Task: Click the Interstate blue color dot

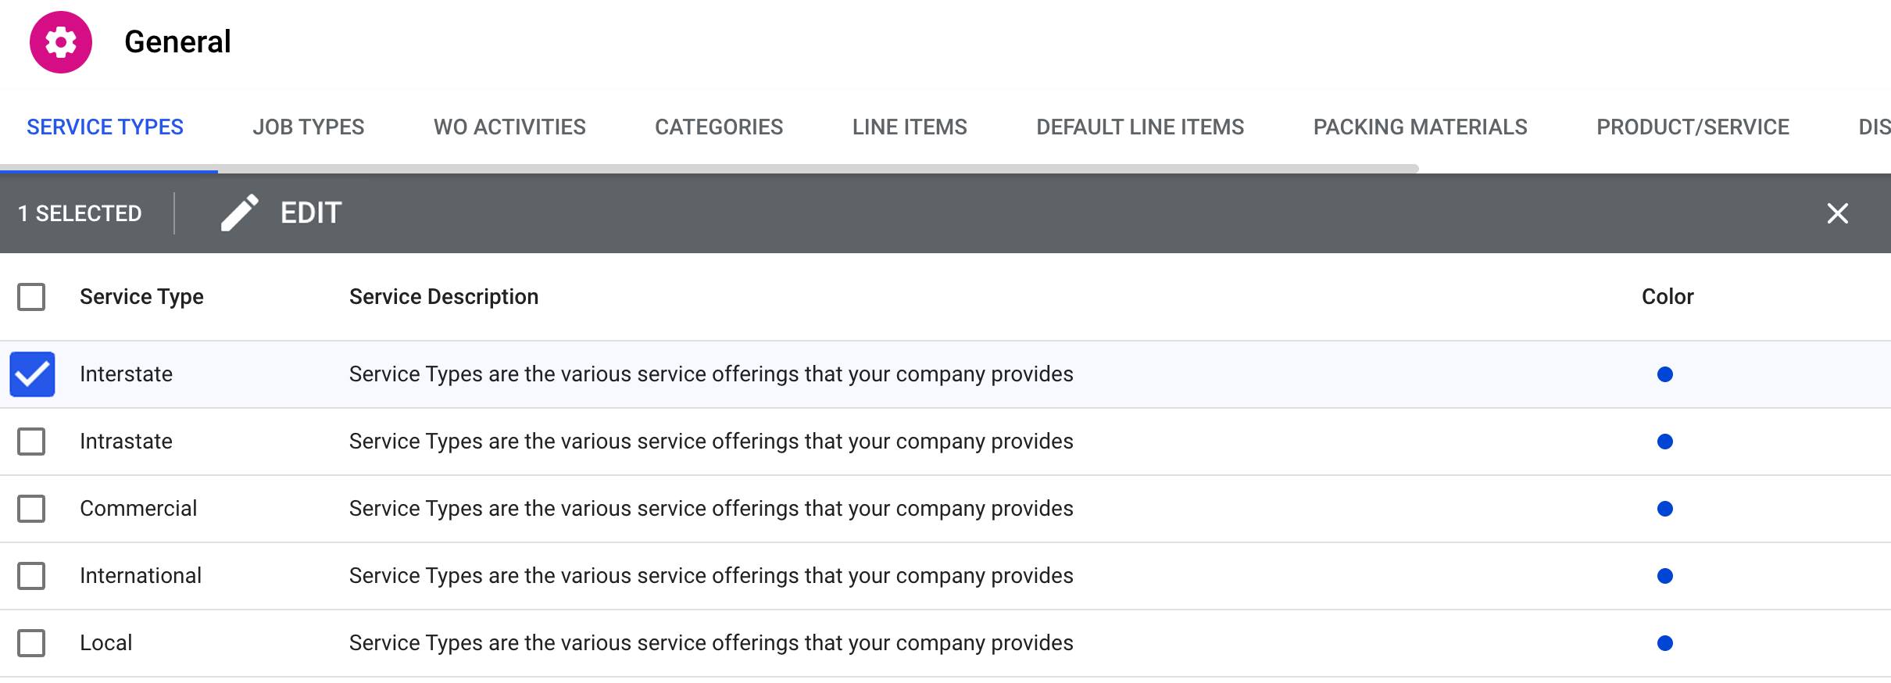Action: click(1664, 374)
